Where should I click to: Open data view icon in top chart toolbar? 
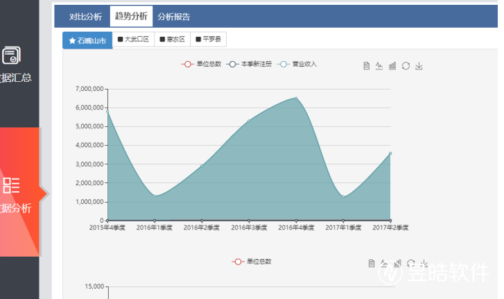tap(366, 66)
